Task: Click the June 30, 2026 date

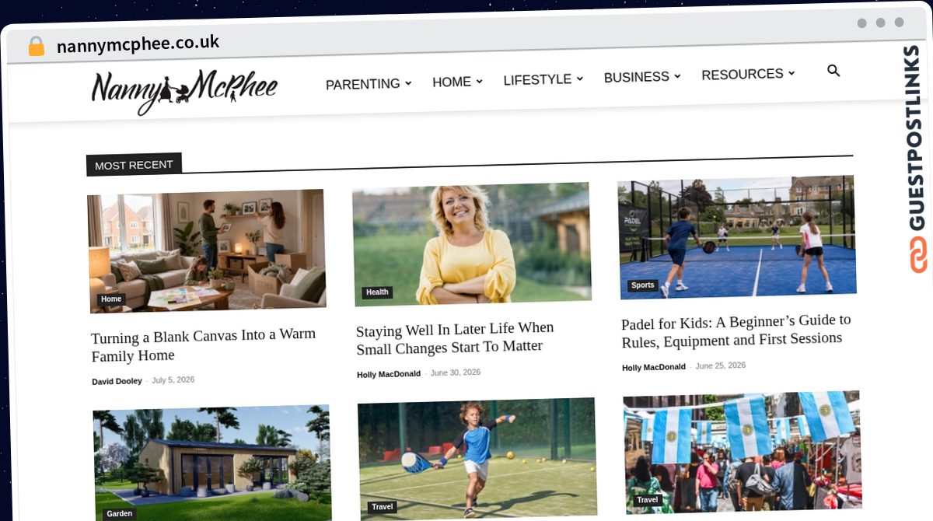Action: coord(456,372)
